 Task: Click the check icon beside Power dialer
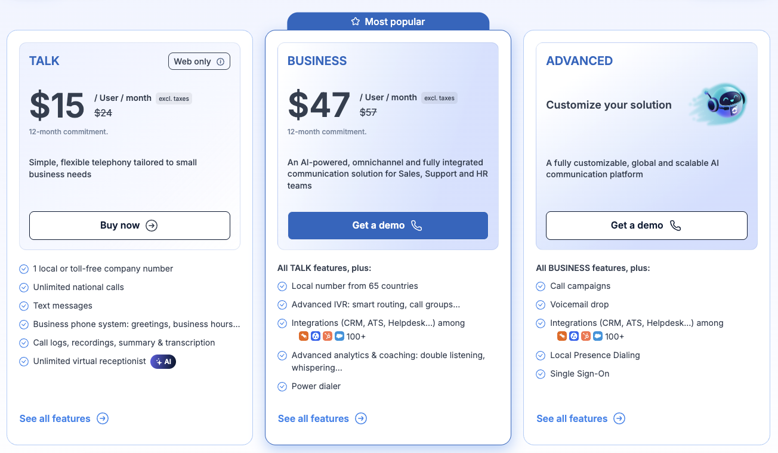click(282, 386)
